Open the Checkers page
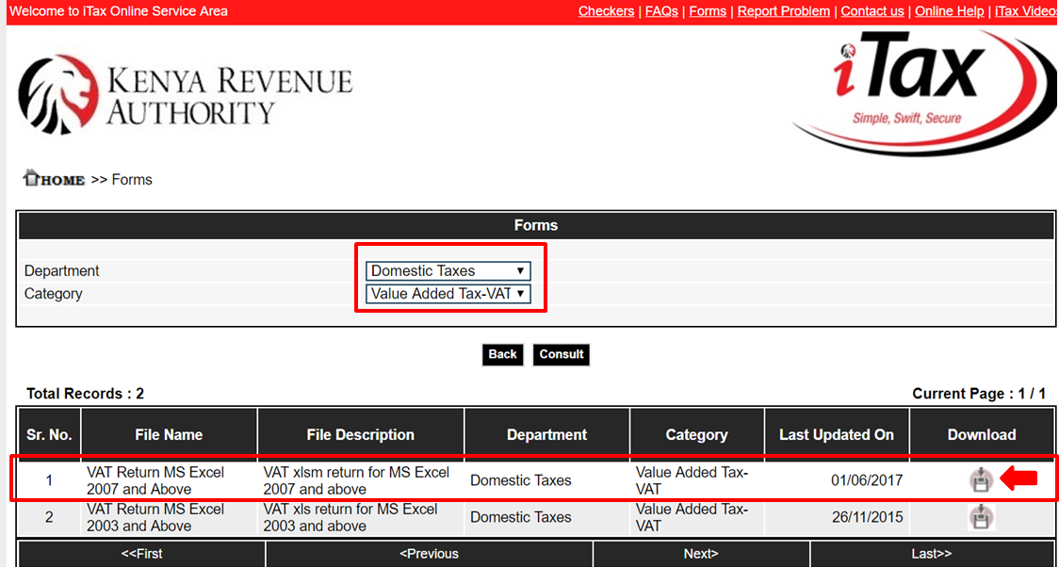1059x567 pixels. pyautogui.click(x=606, y=11)
